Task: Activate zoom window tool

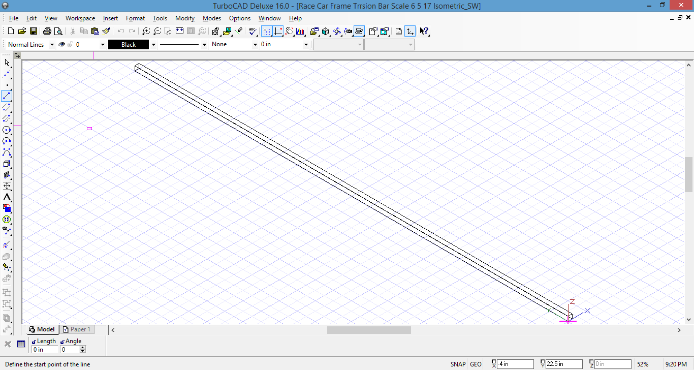Action: (x=169, y=31)
